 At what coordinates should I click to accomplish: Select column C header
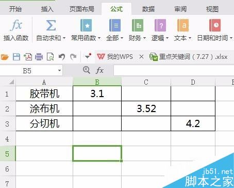(146, 82)
